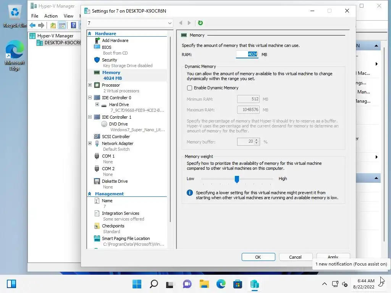
Task: Click the Memory chip icon in tree
Action: (97, 72)
